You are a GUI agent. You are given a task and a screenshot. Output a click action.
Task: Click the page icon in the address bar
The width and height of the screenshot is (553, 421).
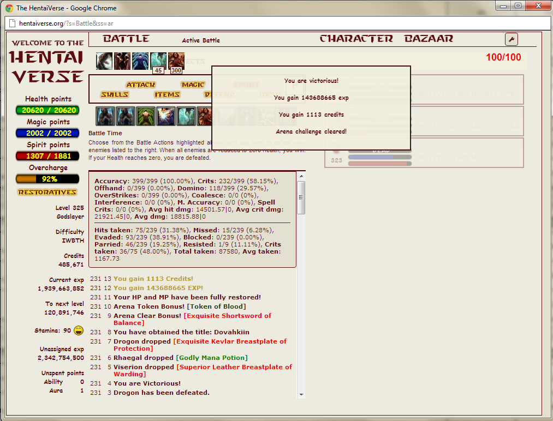(13, 23)
